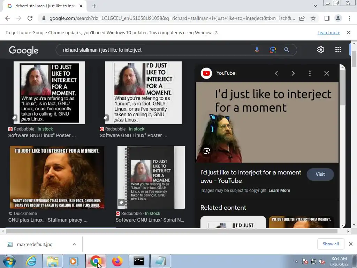Start voice search with microphone icon
The height and width of the screenshot is (268, 357).
(257, 50)
